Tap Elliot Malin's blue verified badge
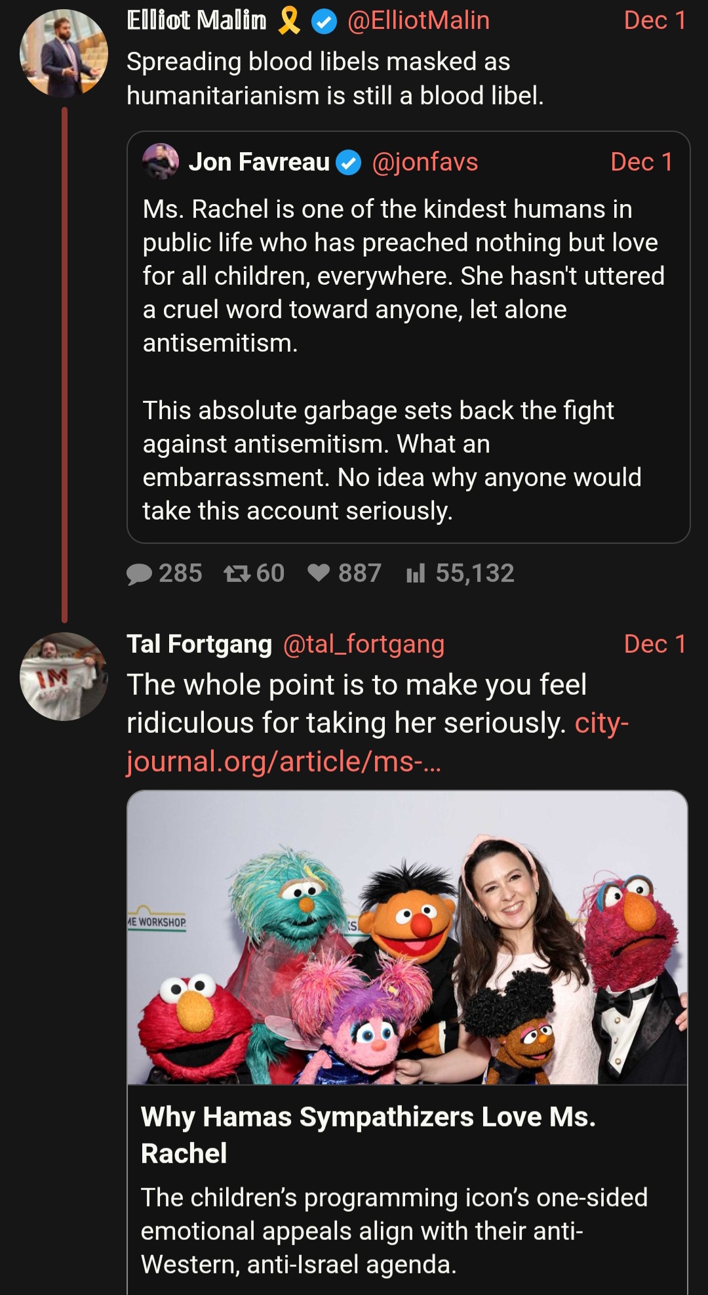This screenshot has width=708, height=1295. click(x=323, y=22)
